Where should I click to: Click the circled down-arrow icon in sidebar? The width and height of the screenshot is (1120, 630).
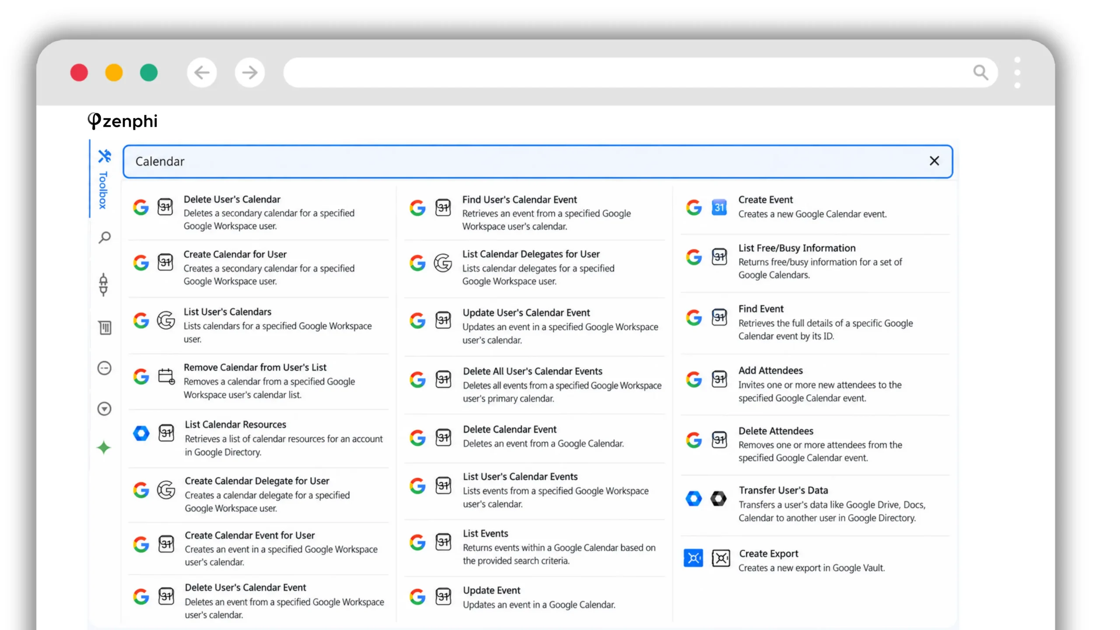[x=104, y=409]
